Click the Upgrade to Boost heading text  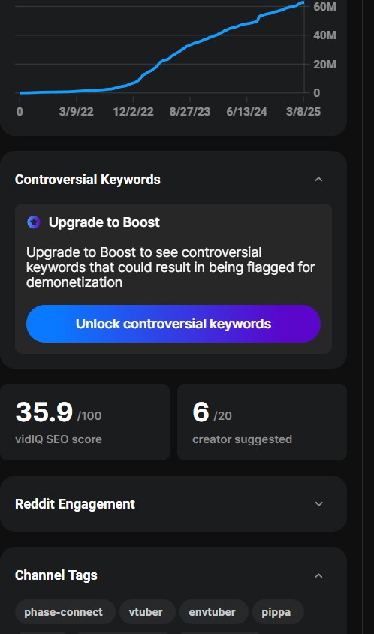[104, 222]
